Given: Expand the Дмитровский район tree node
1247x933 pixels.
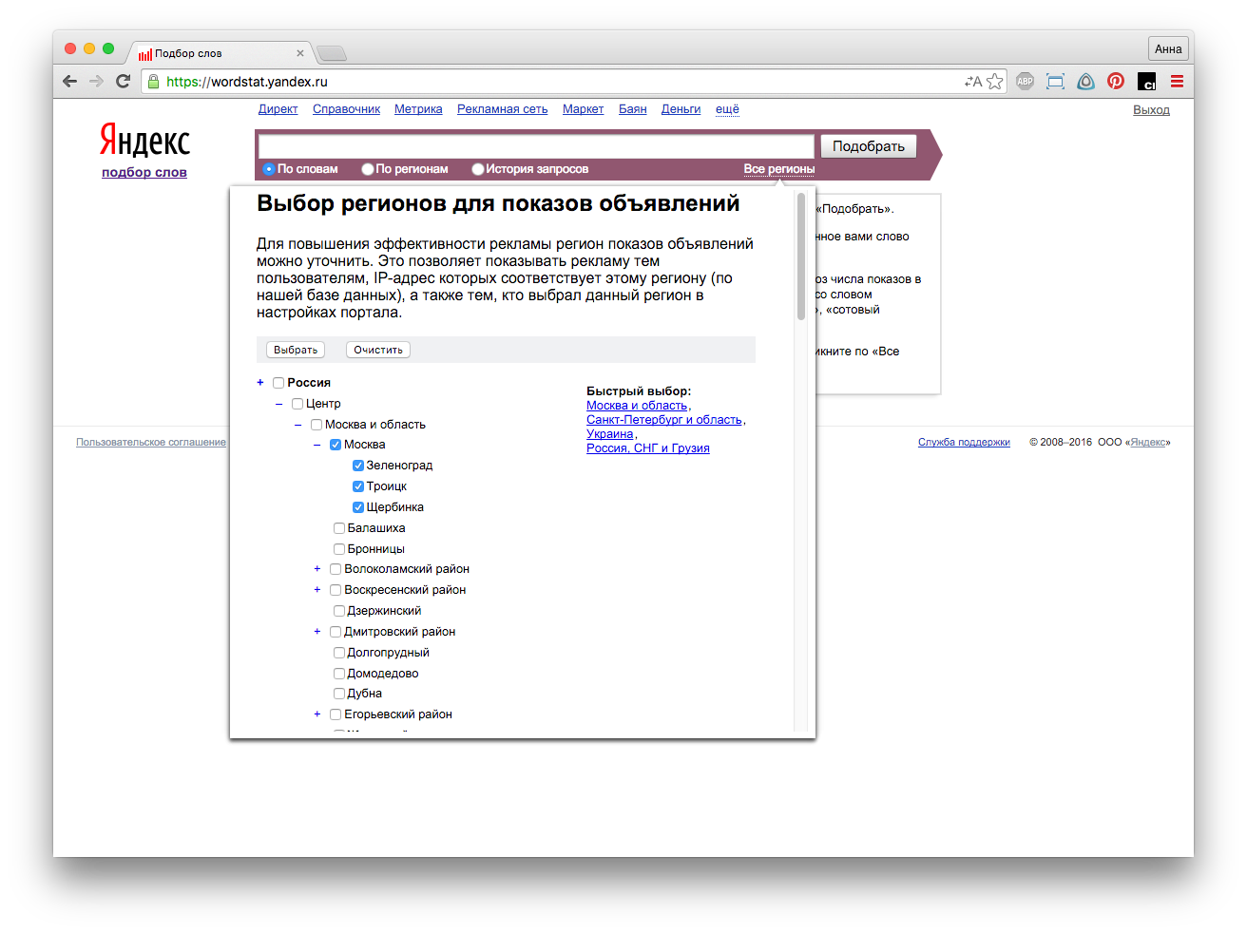Looking at the screenshot, I should [x=317, y=632].
